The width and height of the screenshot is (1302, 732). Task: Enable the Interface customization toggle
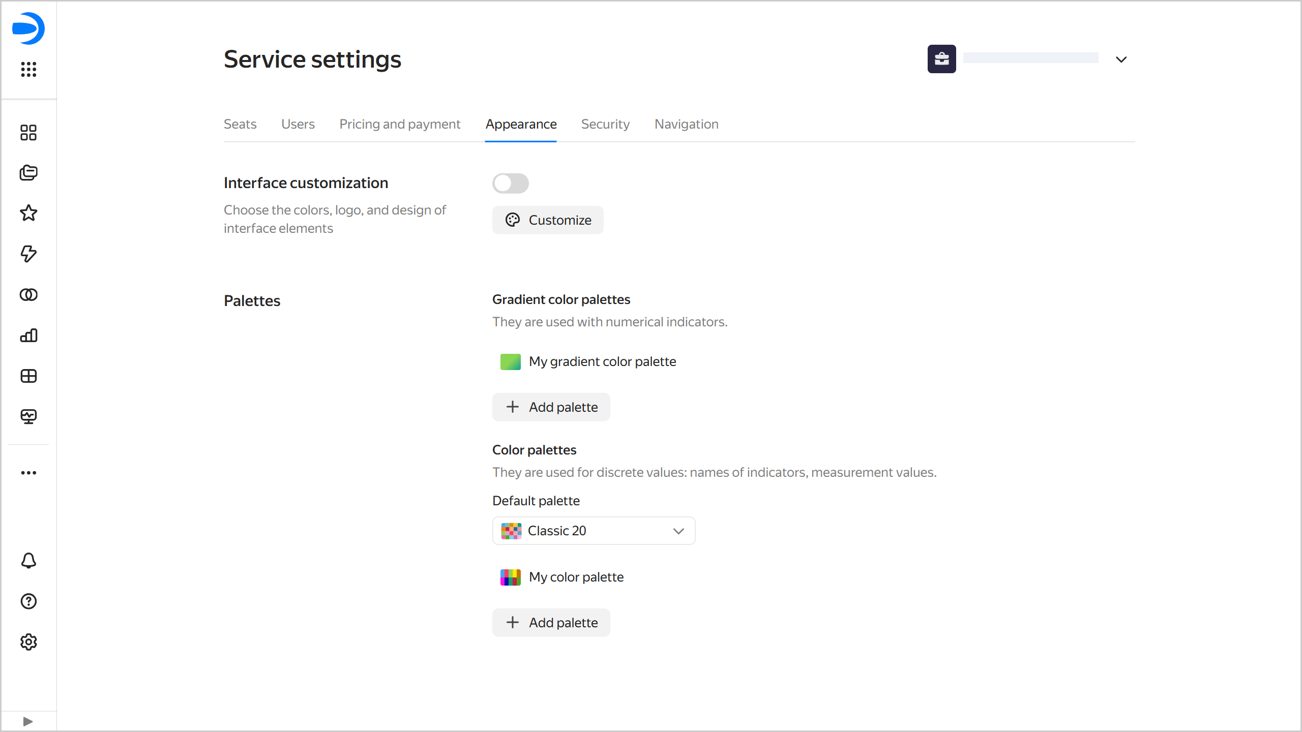tap(510, 184)
